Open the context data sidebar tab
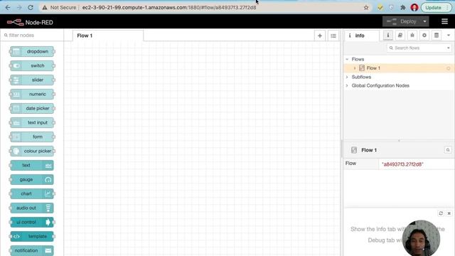This screenshot has height=256, width=455. coord(437,36)
